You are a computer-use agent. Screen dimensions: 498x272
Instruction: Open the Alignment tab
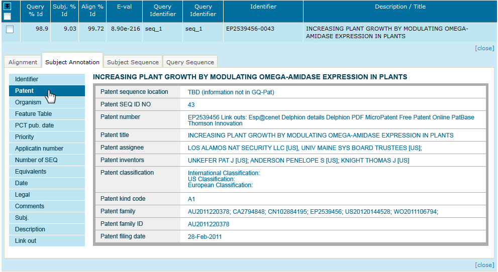pyautogui.click(x=23, y=62)
